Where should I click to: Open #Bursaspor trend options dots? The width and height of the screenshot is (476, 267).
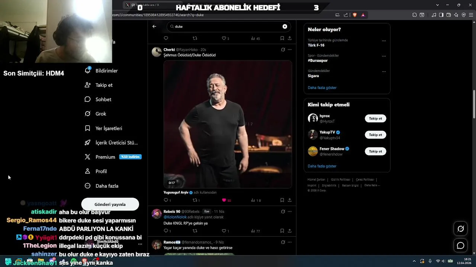tap(384, 56)
